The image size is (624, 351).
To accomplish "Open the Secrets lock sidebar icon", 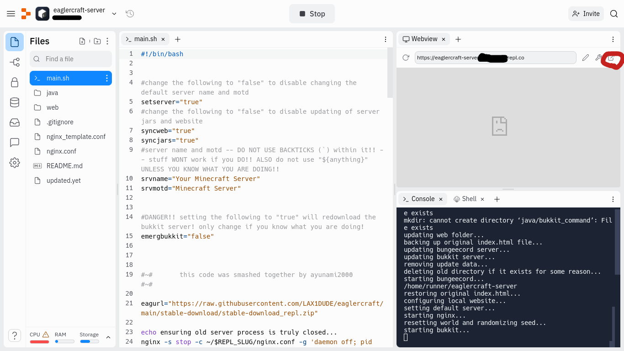I will (15, 82).
